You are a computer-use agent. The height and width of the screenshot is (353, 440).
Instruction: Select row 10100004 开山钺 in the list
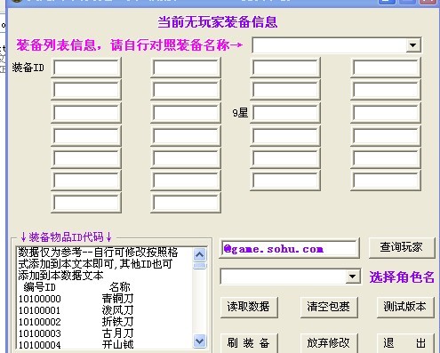[x=76, y=345]
